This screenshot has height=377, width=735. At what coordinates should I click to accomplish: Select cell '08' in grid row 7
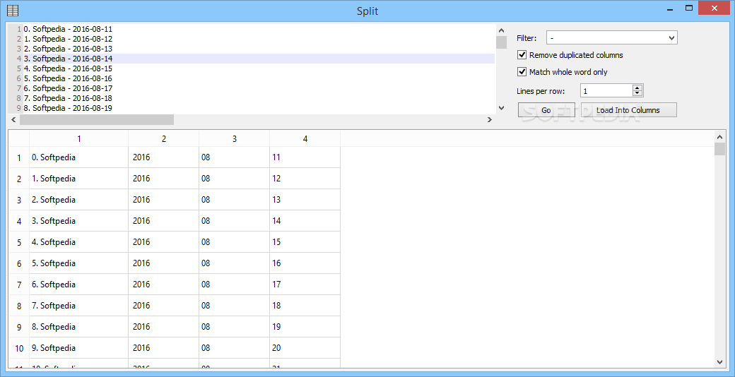[x=235, y=285]
